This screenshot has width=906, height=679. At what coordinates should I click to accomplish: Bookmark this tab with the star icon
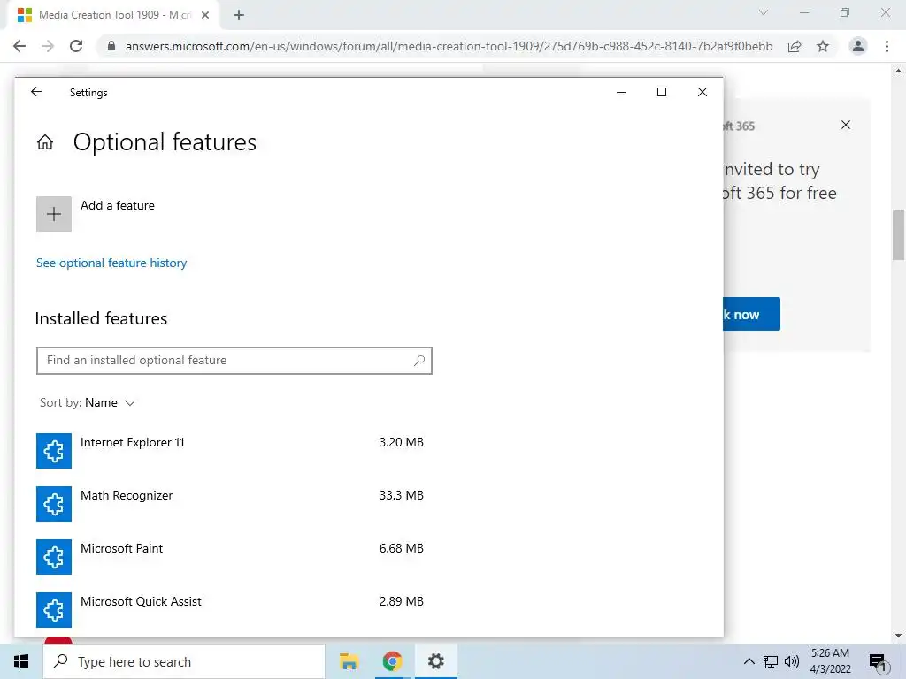[823, 46]
